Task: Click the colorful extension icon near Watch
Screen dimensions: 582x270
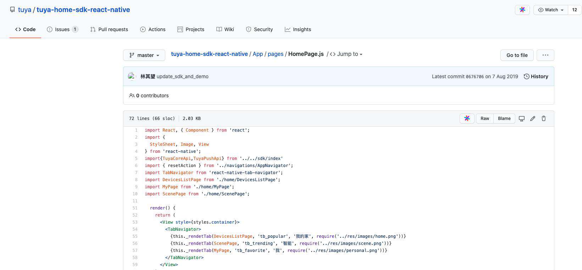Action: [x=522, y=10]
